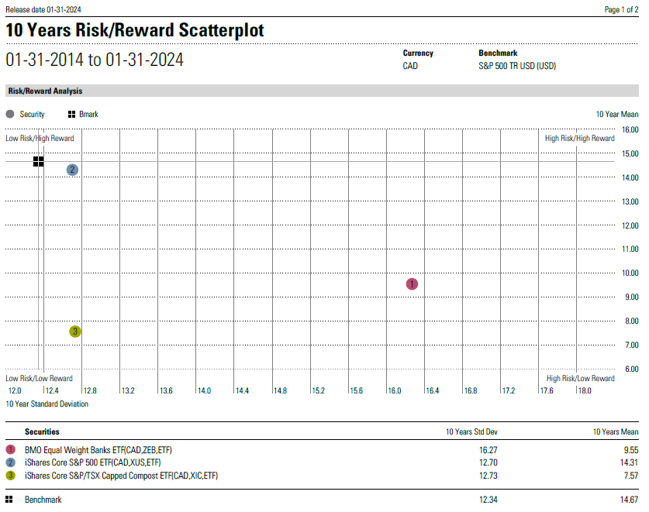The image size is (649, 512).
Task: Select iShares Core S&P 500 ETF row name
Action: point(86,462)
